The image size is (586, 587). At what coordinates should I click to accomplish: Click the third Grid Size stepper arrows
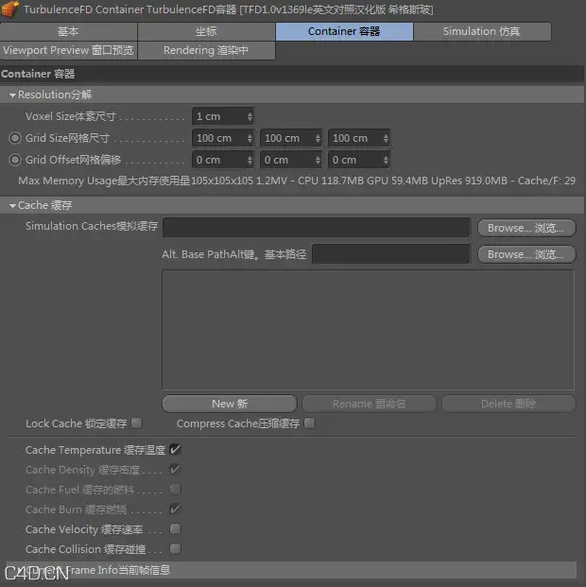tap(387, 138)
